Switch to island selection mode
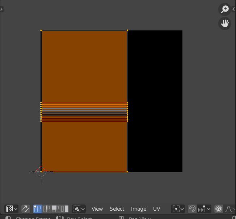Screen dimensions: 236x219 [64, 209]
